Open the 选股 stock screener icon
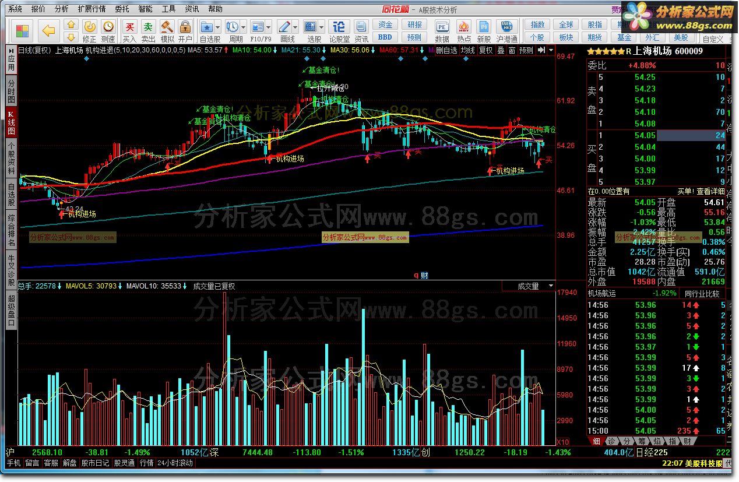739x482 pixels. pos(311,27)
